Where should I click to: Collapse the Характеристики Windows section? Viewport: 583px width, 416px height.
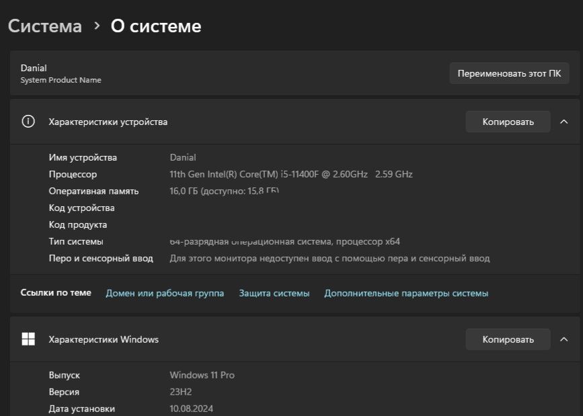point(563,339)
